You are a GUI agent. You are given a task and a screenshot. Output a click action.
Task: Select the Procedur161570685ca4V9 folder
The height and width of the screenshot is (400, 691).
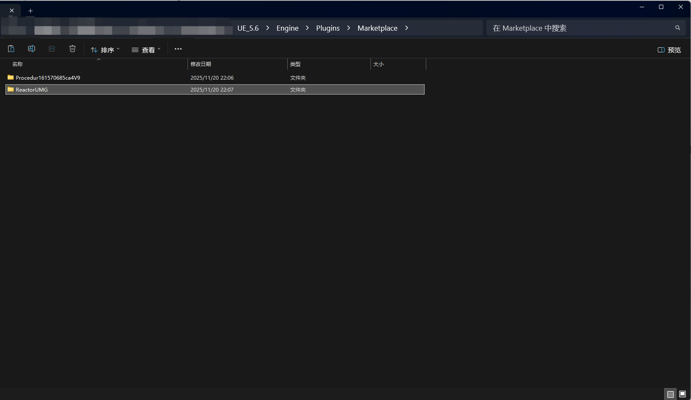[48, 78]
